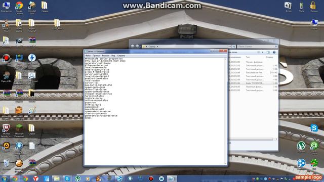324x182 pixels.
Task: Click the Windows Start button
Action: [x=5, y=178]
